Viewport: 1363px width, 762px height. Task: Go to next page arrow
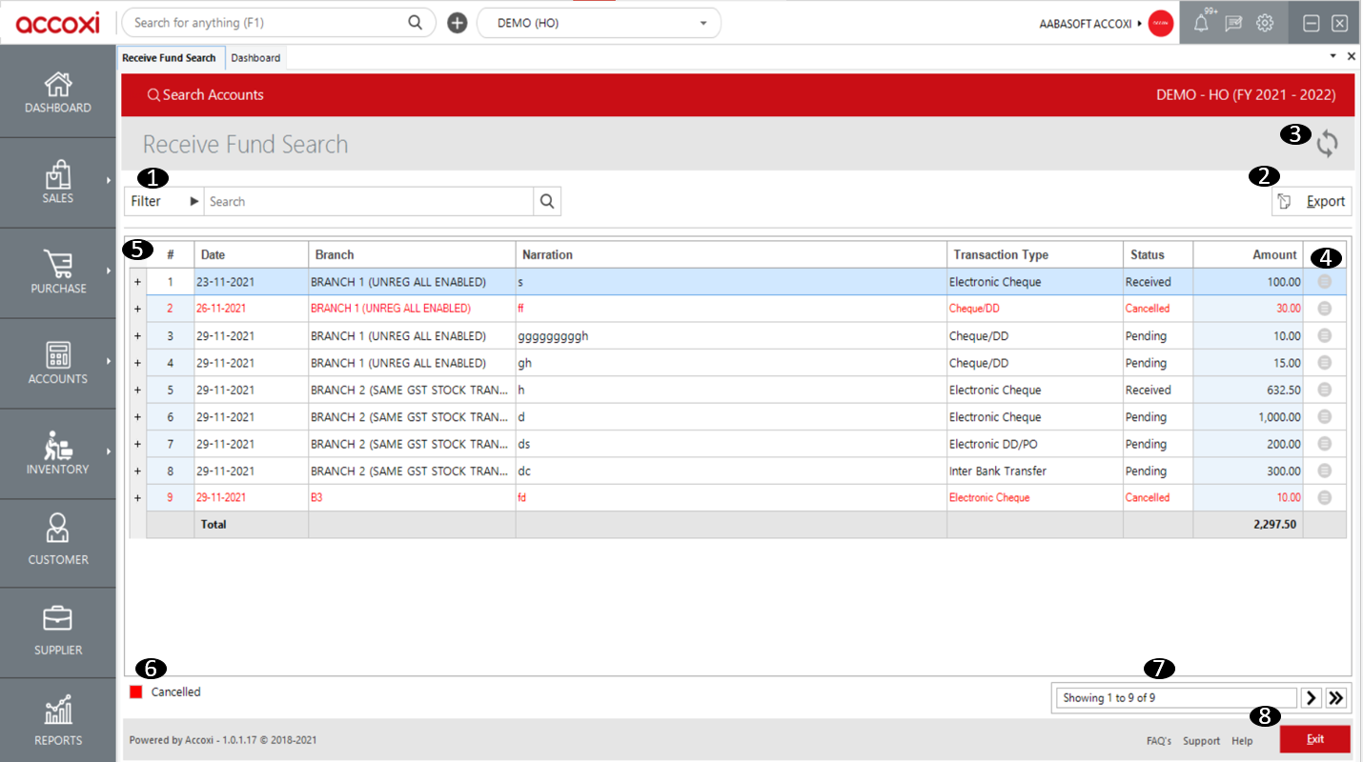tap(1312, 698)
